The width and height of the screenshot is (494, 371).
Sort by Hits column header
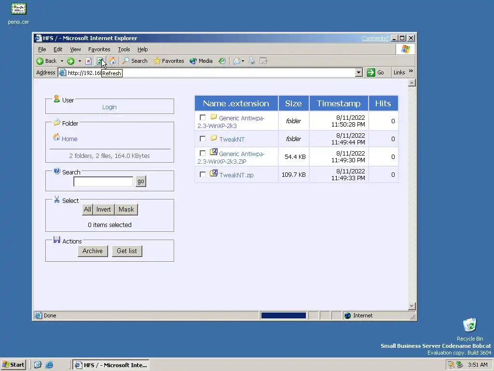click(383, 103)
